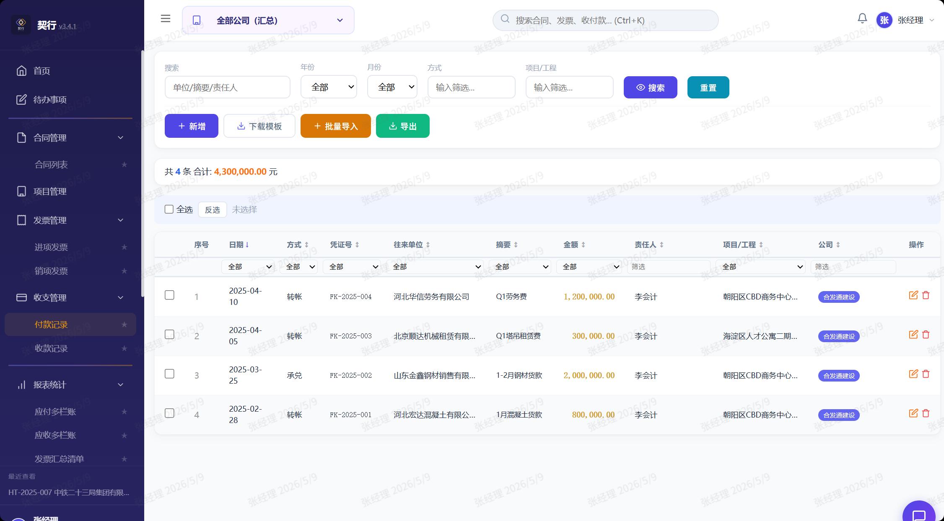
Task: Open the 金额 column filter dropdown
Action: click(x=589, y=267)
